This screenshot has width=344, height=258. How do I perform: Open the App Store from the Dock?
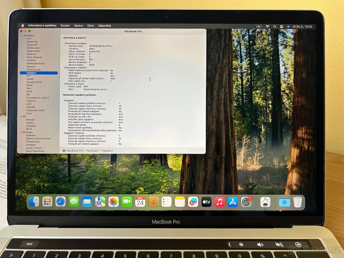pos(233,202)
